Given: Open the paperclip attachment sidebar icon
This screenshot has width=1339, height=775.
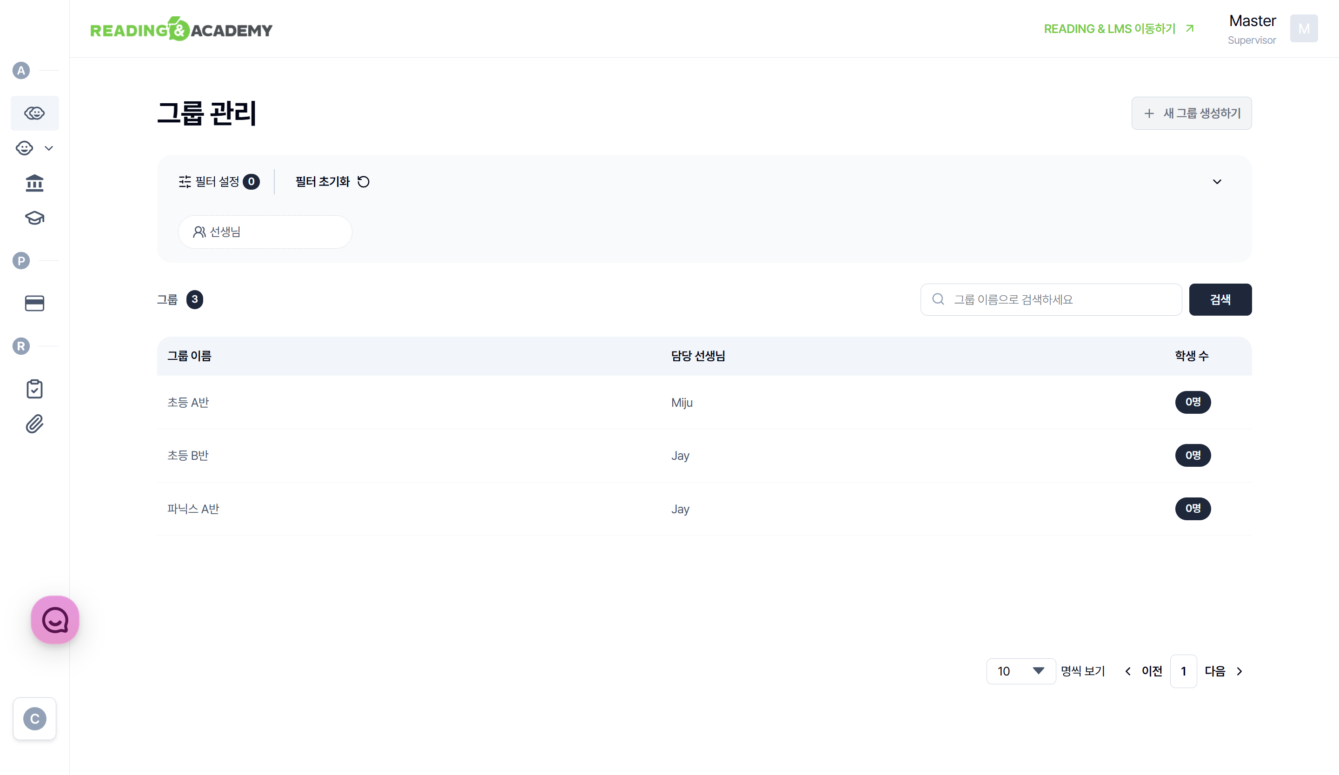Looking at the screenshot, I should [x=34, y=424].
